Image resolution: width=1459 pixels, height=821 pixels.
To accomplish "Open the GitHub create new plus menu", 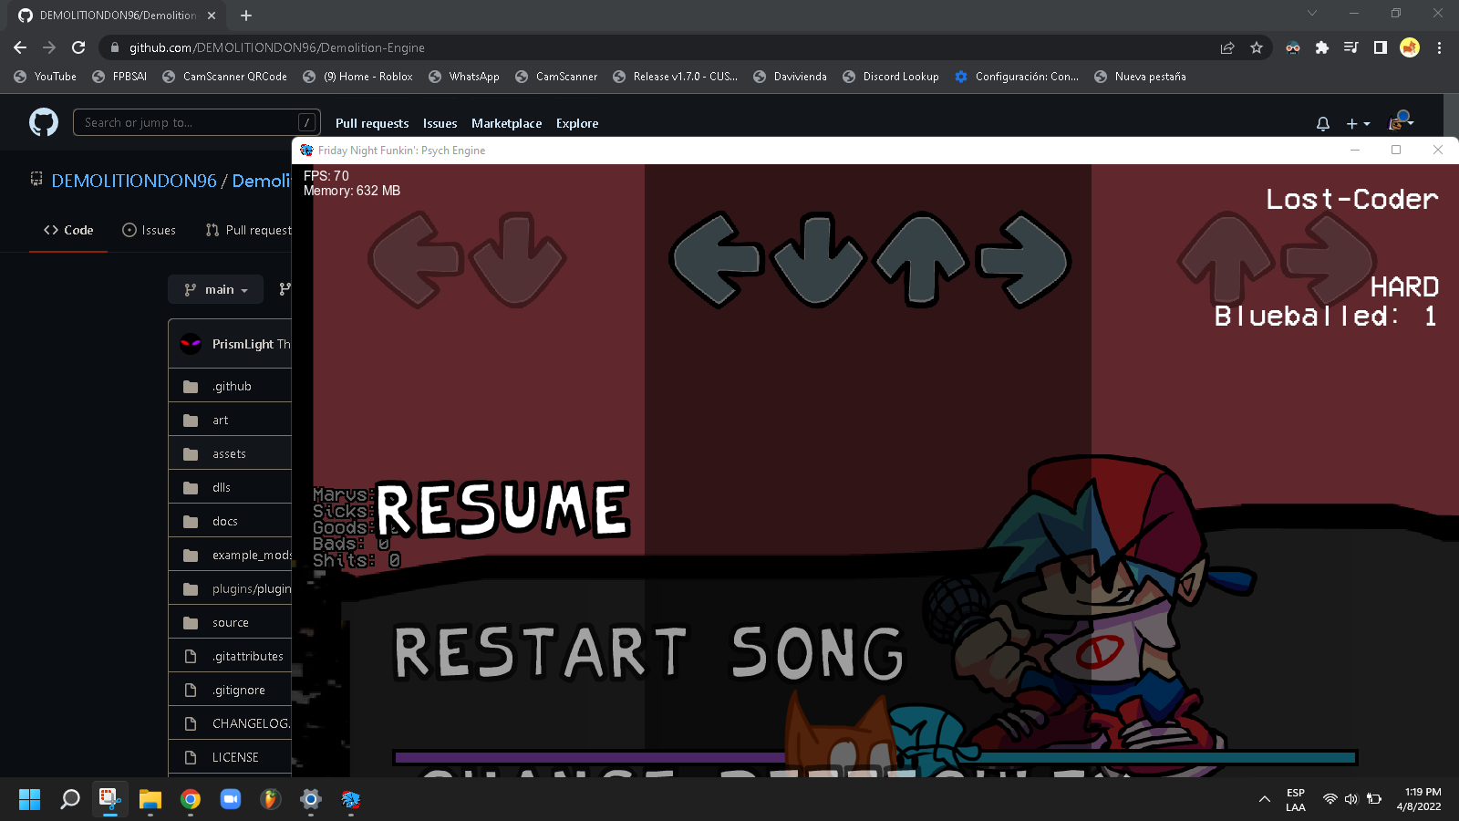I will pyautogui.click(x=1358, y=123).
